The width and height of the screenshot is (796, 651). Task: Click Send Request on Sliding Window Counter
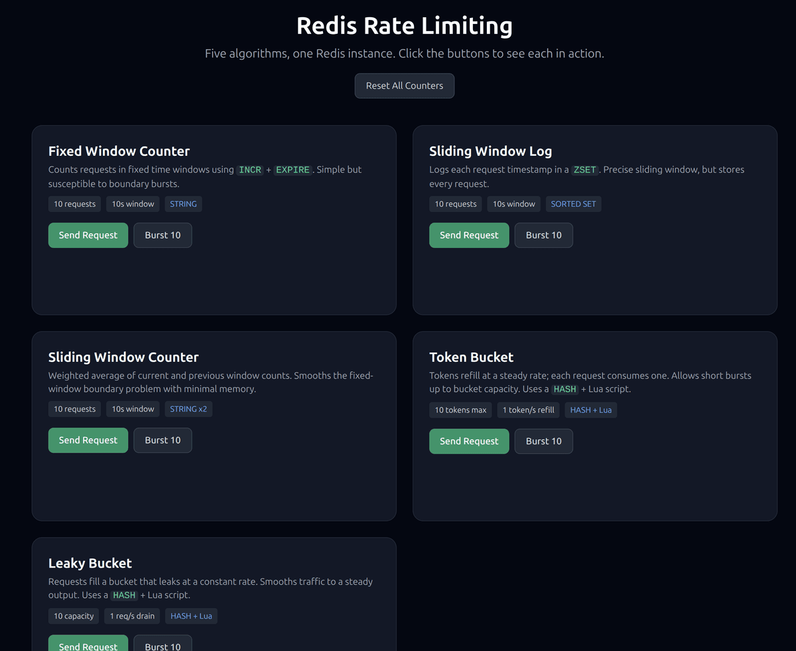pyautogui.click(x=88, y=440)
